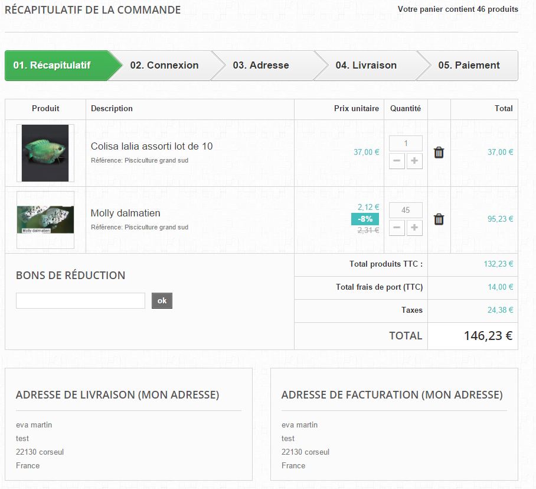Select the Colisa unit price 37,00 €
Image resolution: width=536 pixels, height=489 pixels.
(367, 152)
